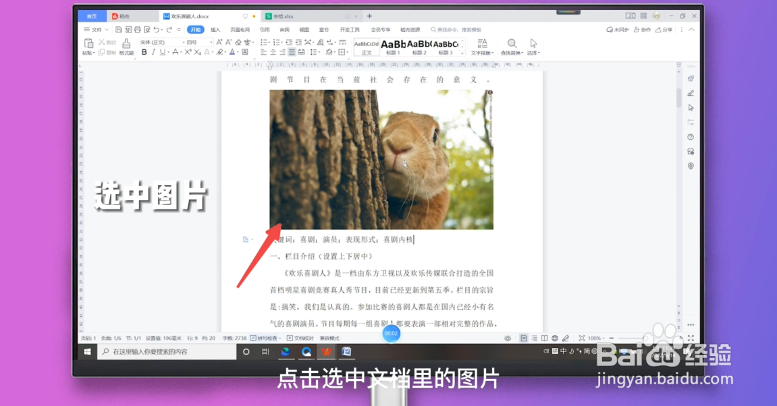Click the Select (选择) cursor icon
This screenshot has width=777, height=406.
(x=533, y=43)
